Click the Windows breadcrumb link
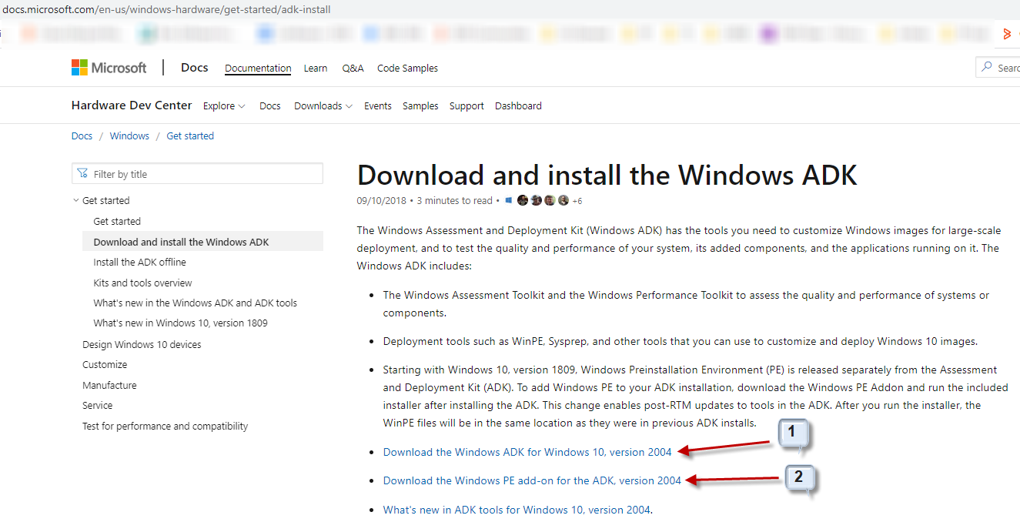1020x522 pixels. click(x=129, y=136)
